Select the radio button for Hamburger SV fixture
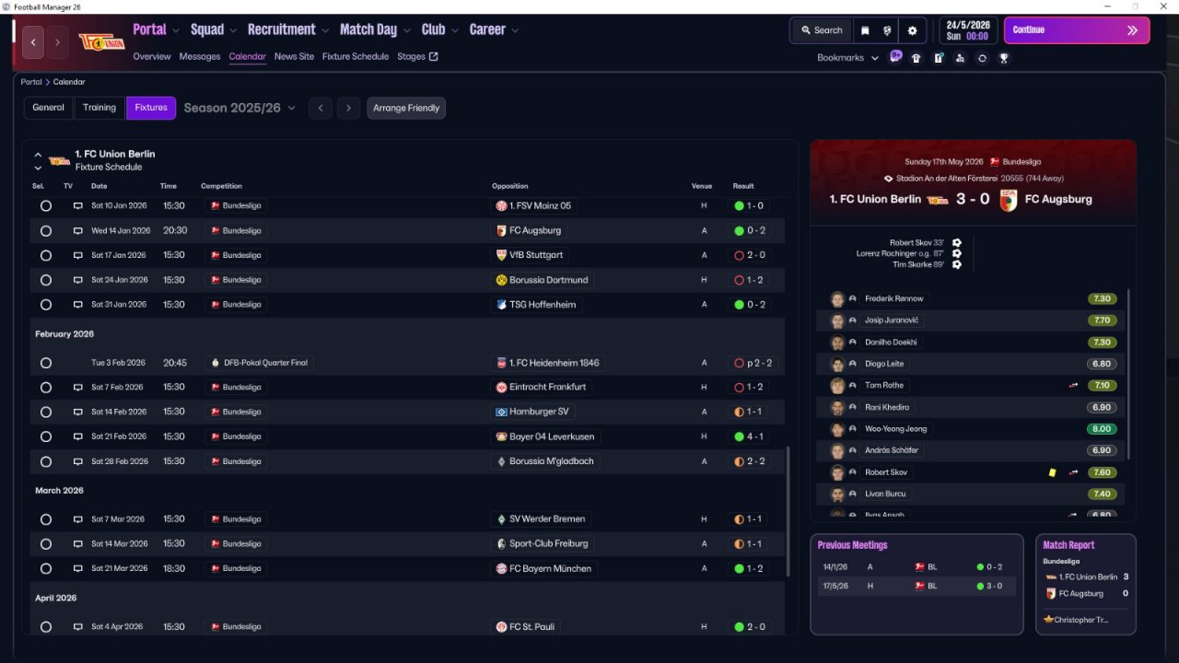The height and width of the screenshot is (663, 1179). (46, 413)
